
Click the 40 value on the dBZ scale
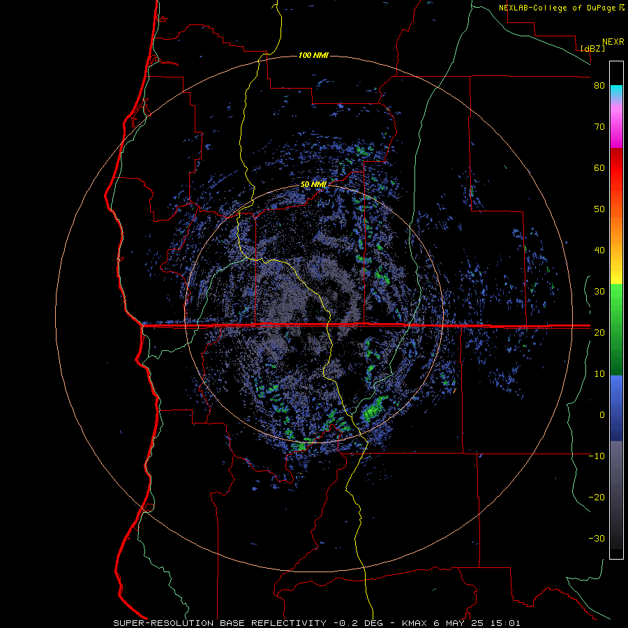599,251
